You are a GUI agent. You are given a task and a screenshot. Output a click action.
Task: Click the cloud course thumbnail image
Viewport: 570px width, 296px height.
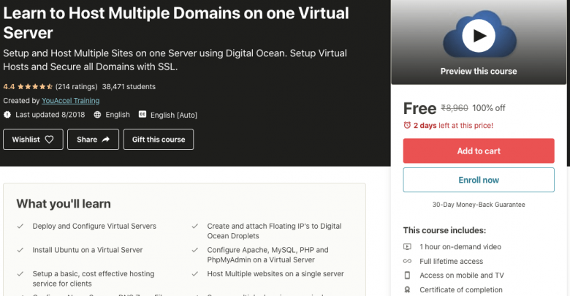pos(479,34)
